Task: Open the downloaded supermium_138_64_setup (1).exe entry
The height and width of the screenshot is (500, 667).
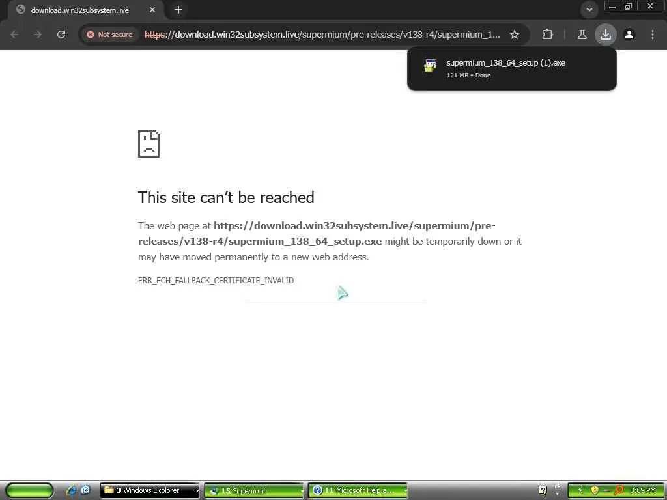Action: click(x=511, y=68)
